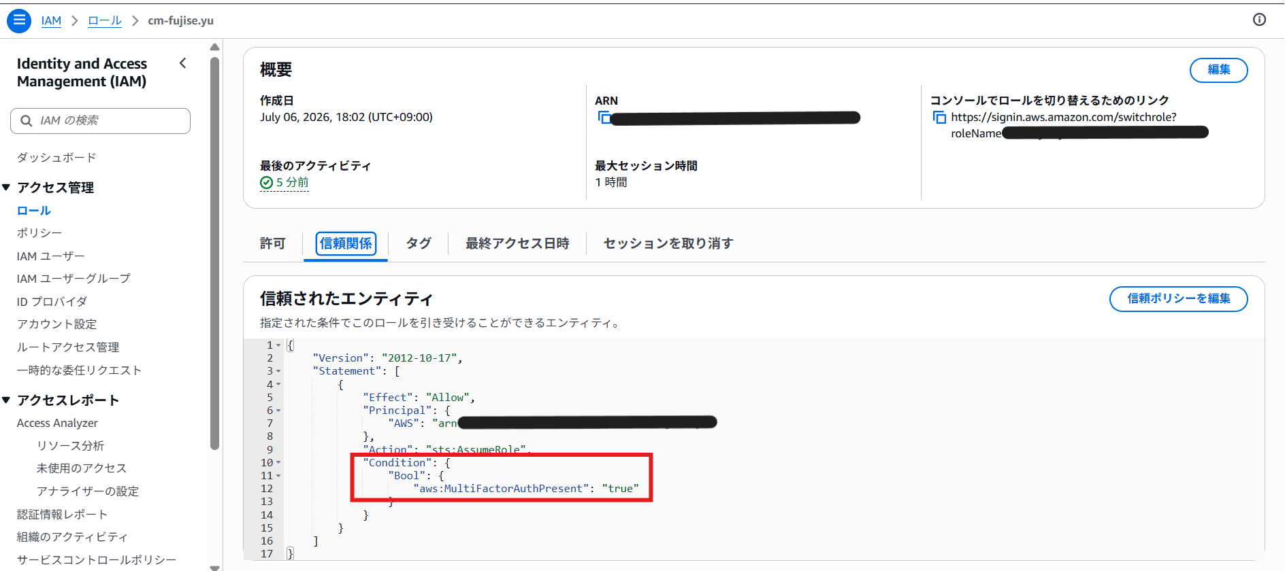Select the 信頼関係 tab
The image size is (1285, 571).
(x=346, y=243)
